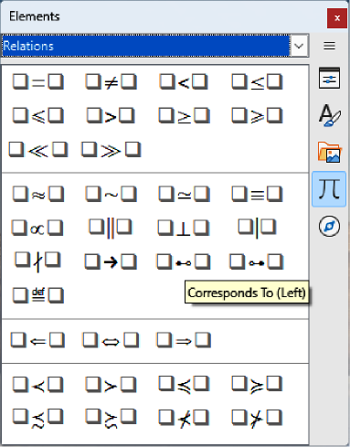The height and width of the screenshot is (447, 350).
Task: Insert the Is Not Equal element
Action: (111, 82)
